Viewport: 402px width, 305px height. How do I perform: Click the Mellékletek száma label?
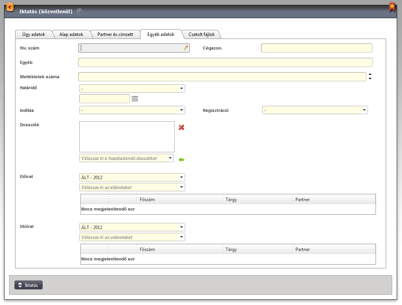pos(40,77)
